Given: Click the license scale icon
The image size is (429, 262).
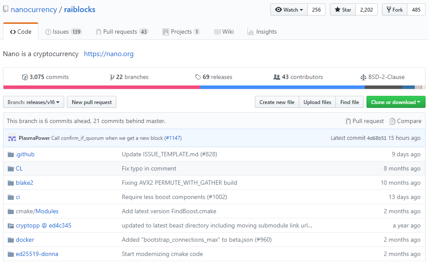Looking at the screenshot, I should pyautogui.click(x=363, y=77).
